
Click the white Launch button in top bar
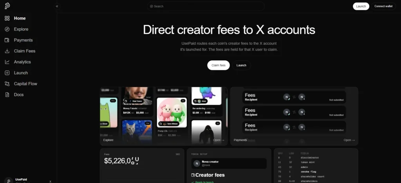click(x=361, y=6)
